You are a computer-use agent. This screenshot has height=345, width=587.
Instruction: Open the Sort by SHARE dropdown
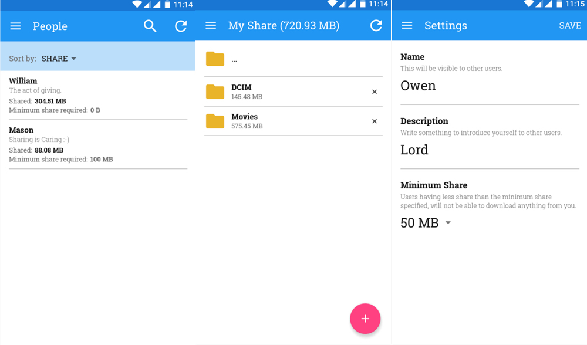pos(59,59)
